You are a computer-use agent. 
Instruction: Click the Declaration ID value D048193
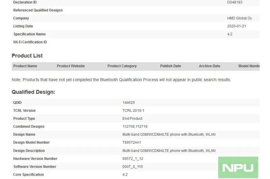coord(235,2)
